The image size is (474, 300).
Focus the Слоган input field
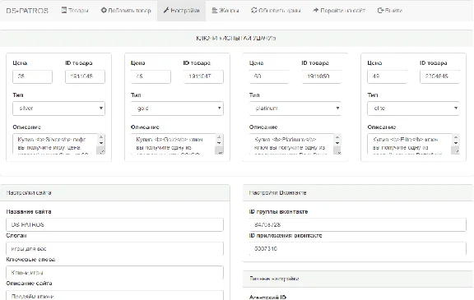115,249
